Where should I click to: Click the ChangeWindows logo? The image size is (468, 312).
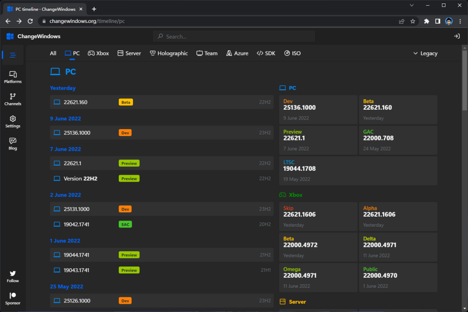point(33,36)
